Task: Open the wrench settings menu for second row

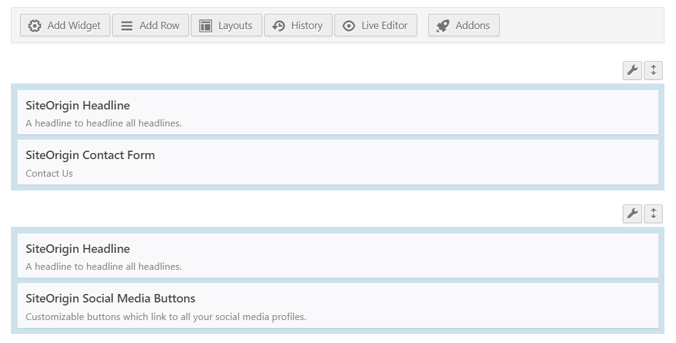Action: tap(632, 214)
